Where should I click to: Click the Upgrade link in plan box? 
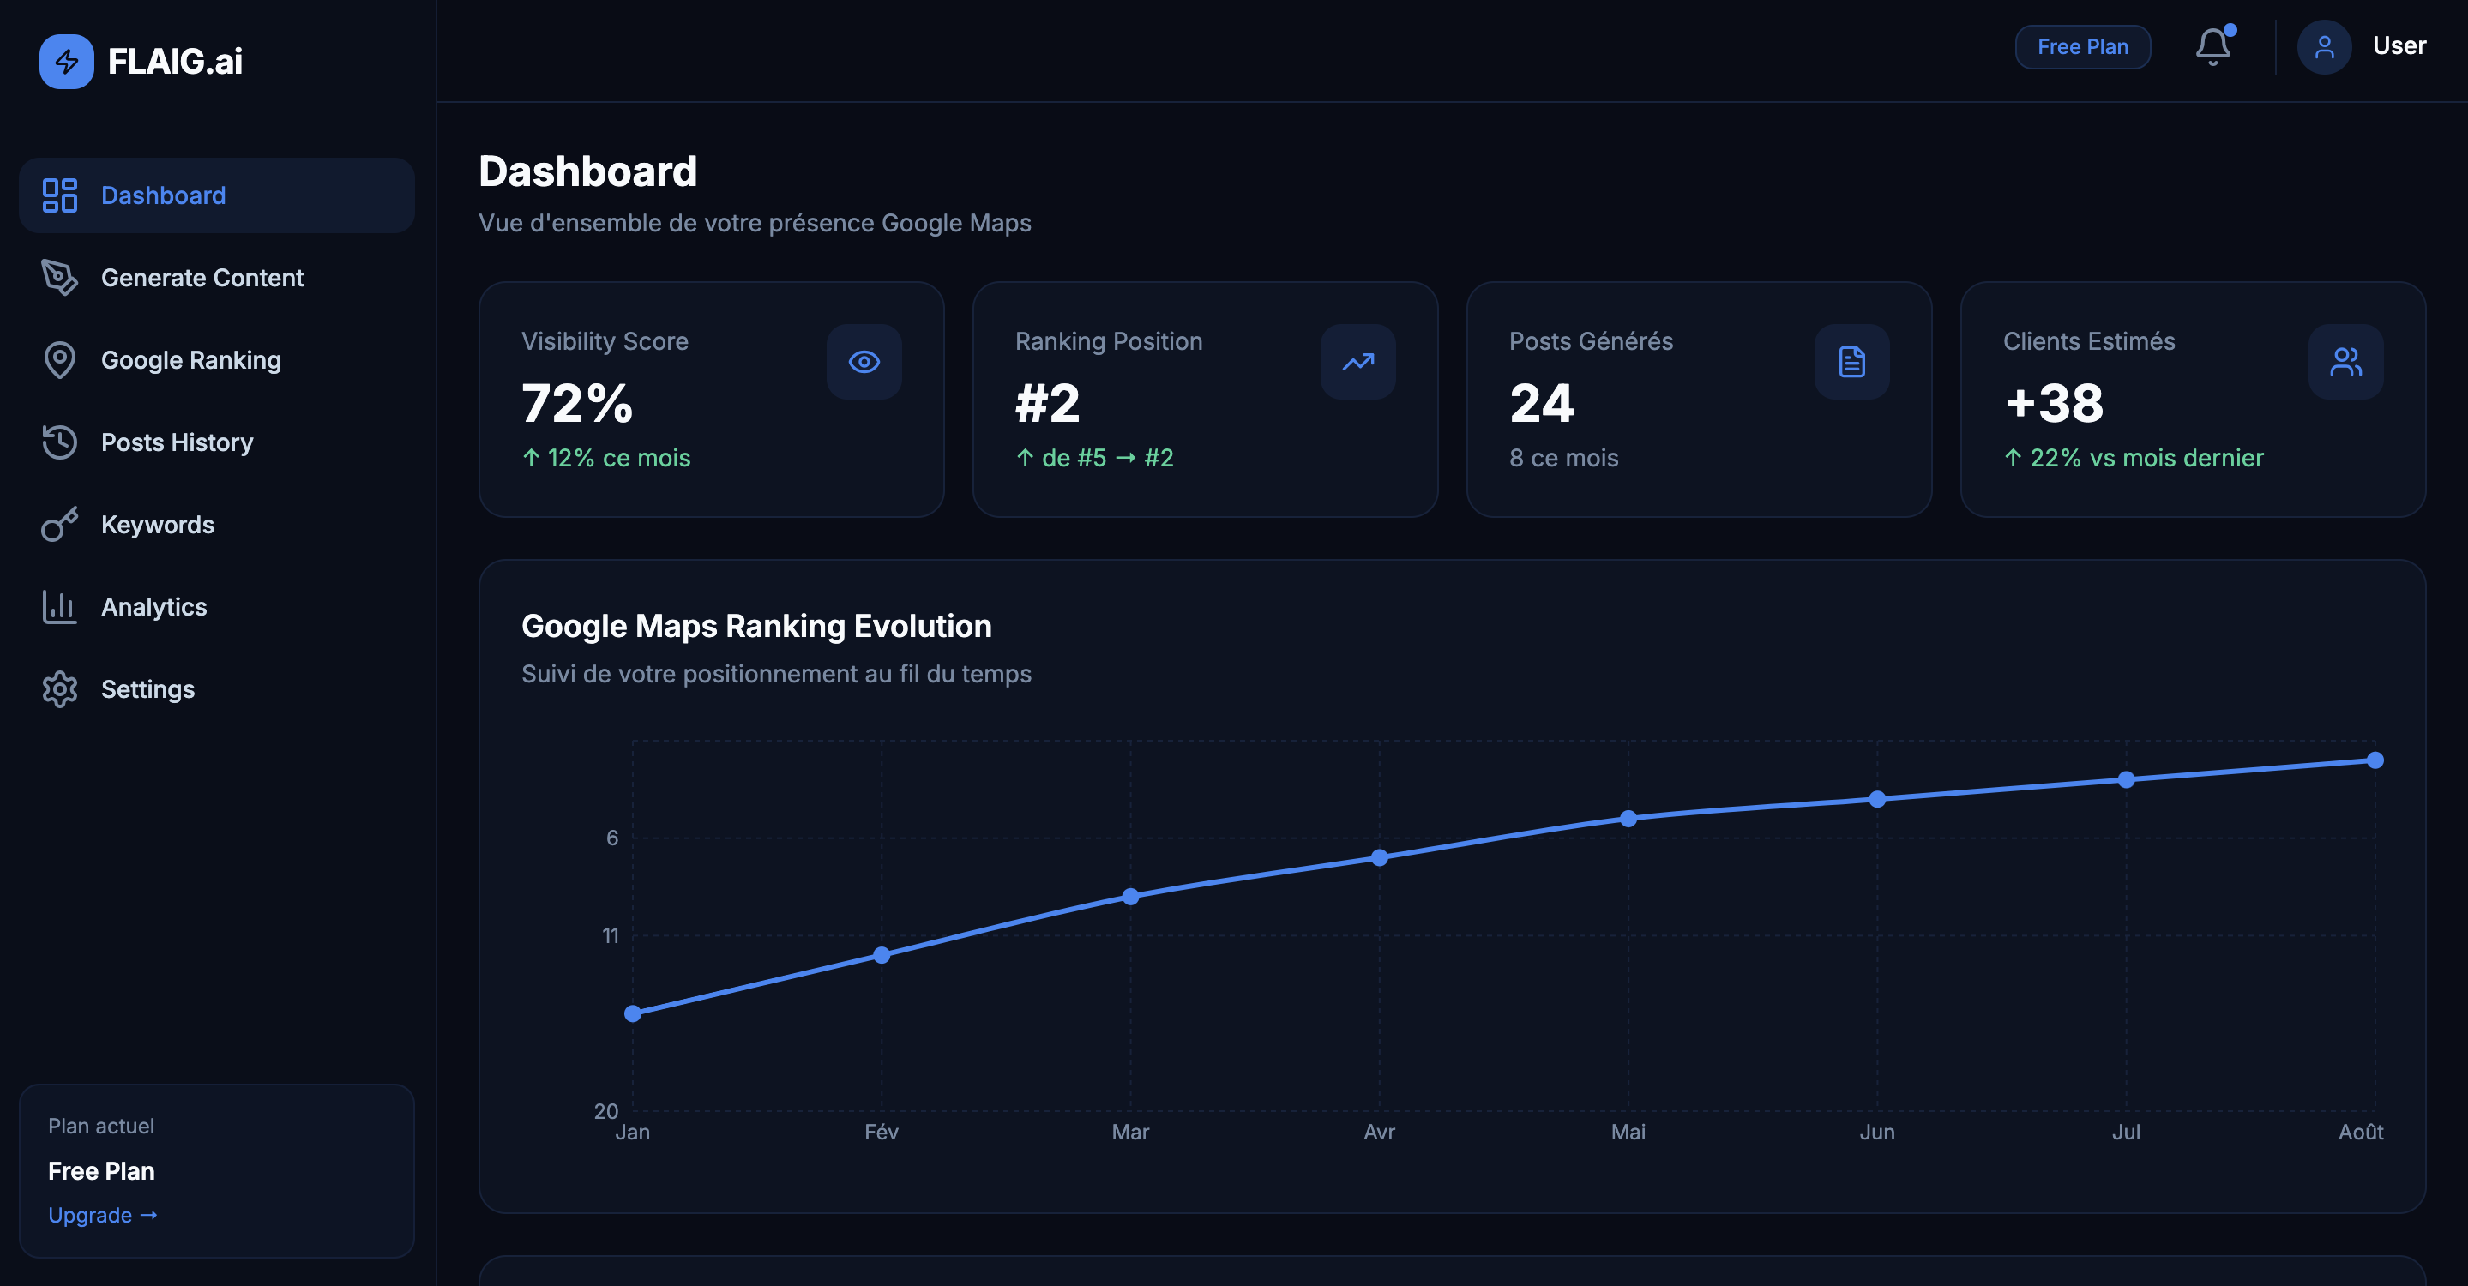pyautogui.click(x=103, y=1215)
